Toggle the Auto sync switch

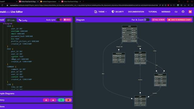(59, 20)
